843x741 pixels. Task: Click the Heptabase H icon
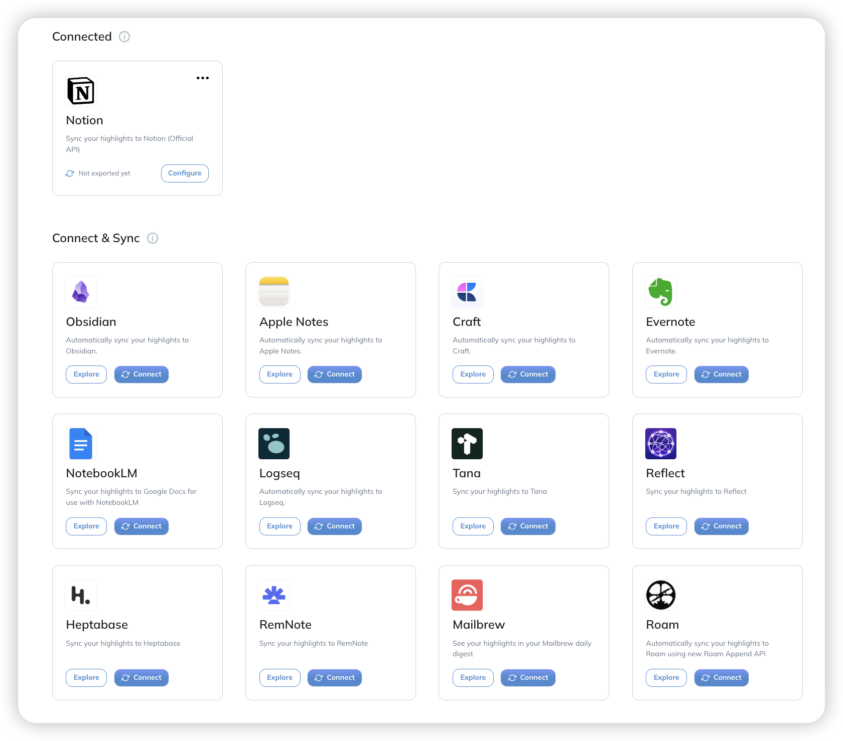(x=81, y=595)
